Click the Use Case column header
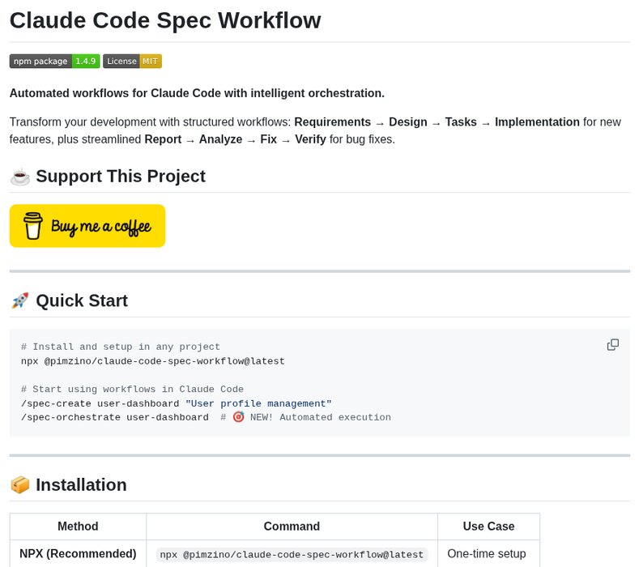 (488, 526)
